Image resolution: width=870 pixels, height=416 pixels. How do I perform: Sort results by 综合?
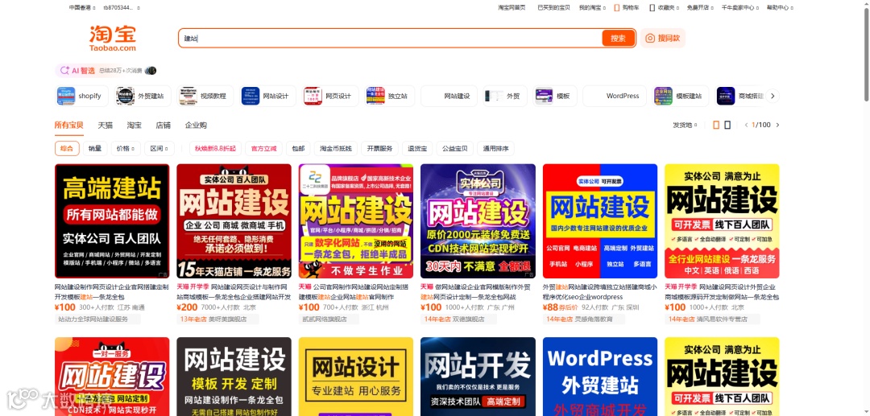pos(67,148)
